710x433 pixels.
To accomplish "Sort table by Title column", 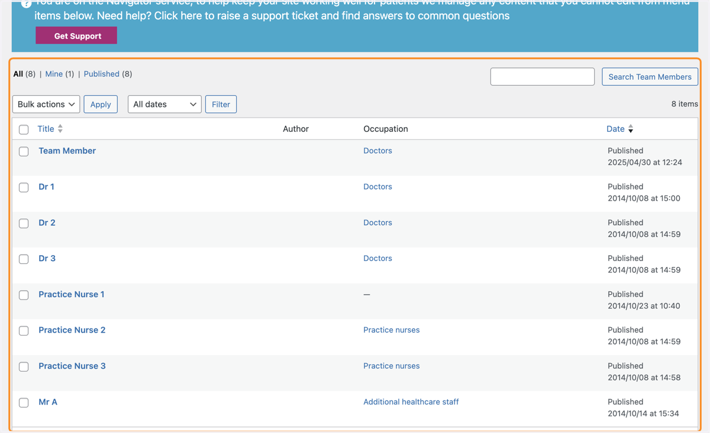I will click(x=46, y=129).
